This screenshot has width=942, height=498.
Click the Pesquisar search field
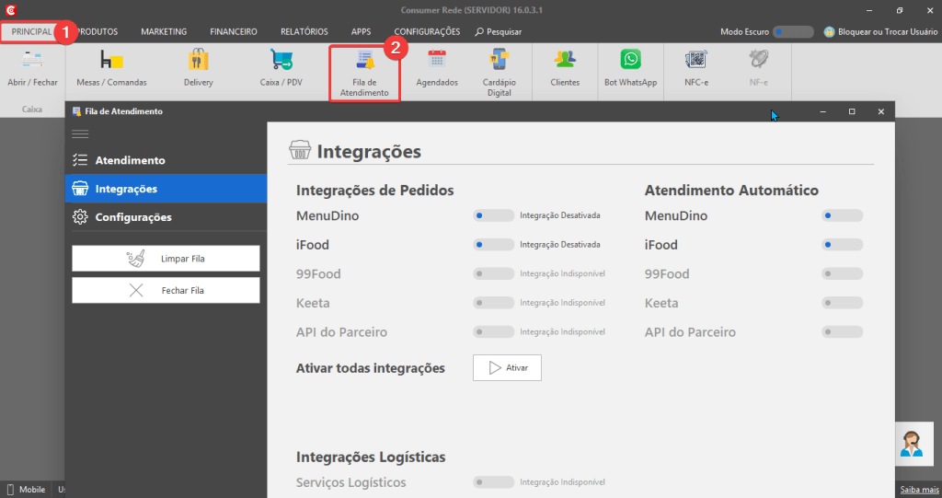(499, 32)
